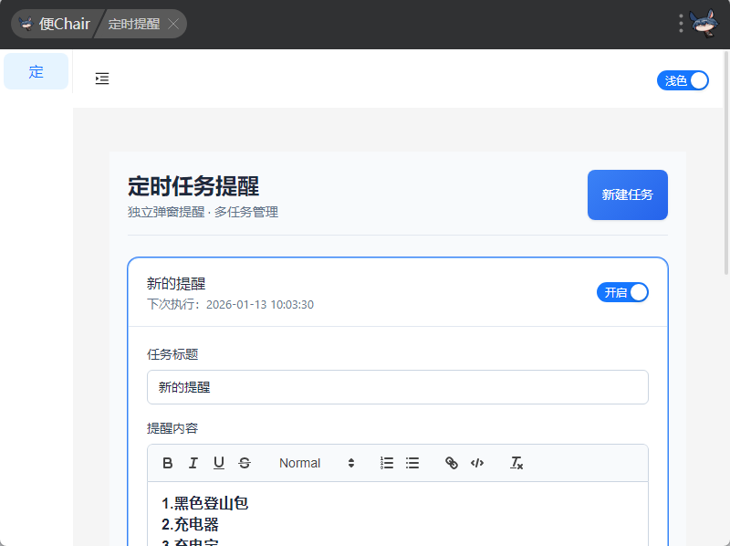
Task: Clear text formatting in the editor
Action: click(516, 463)
